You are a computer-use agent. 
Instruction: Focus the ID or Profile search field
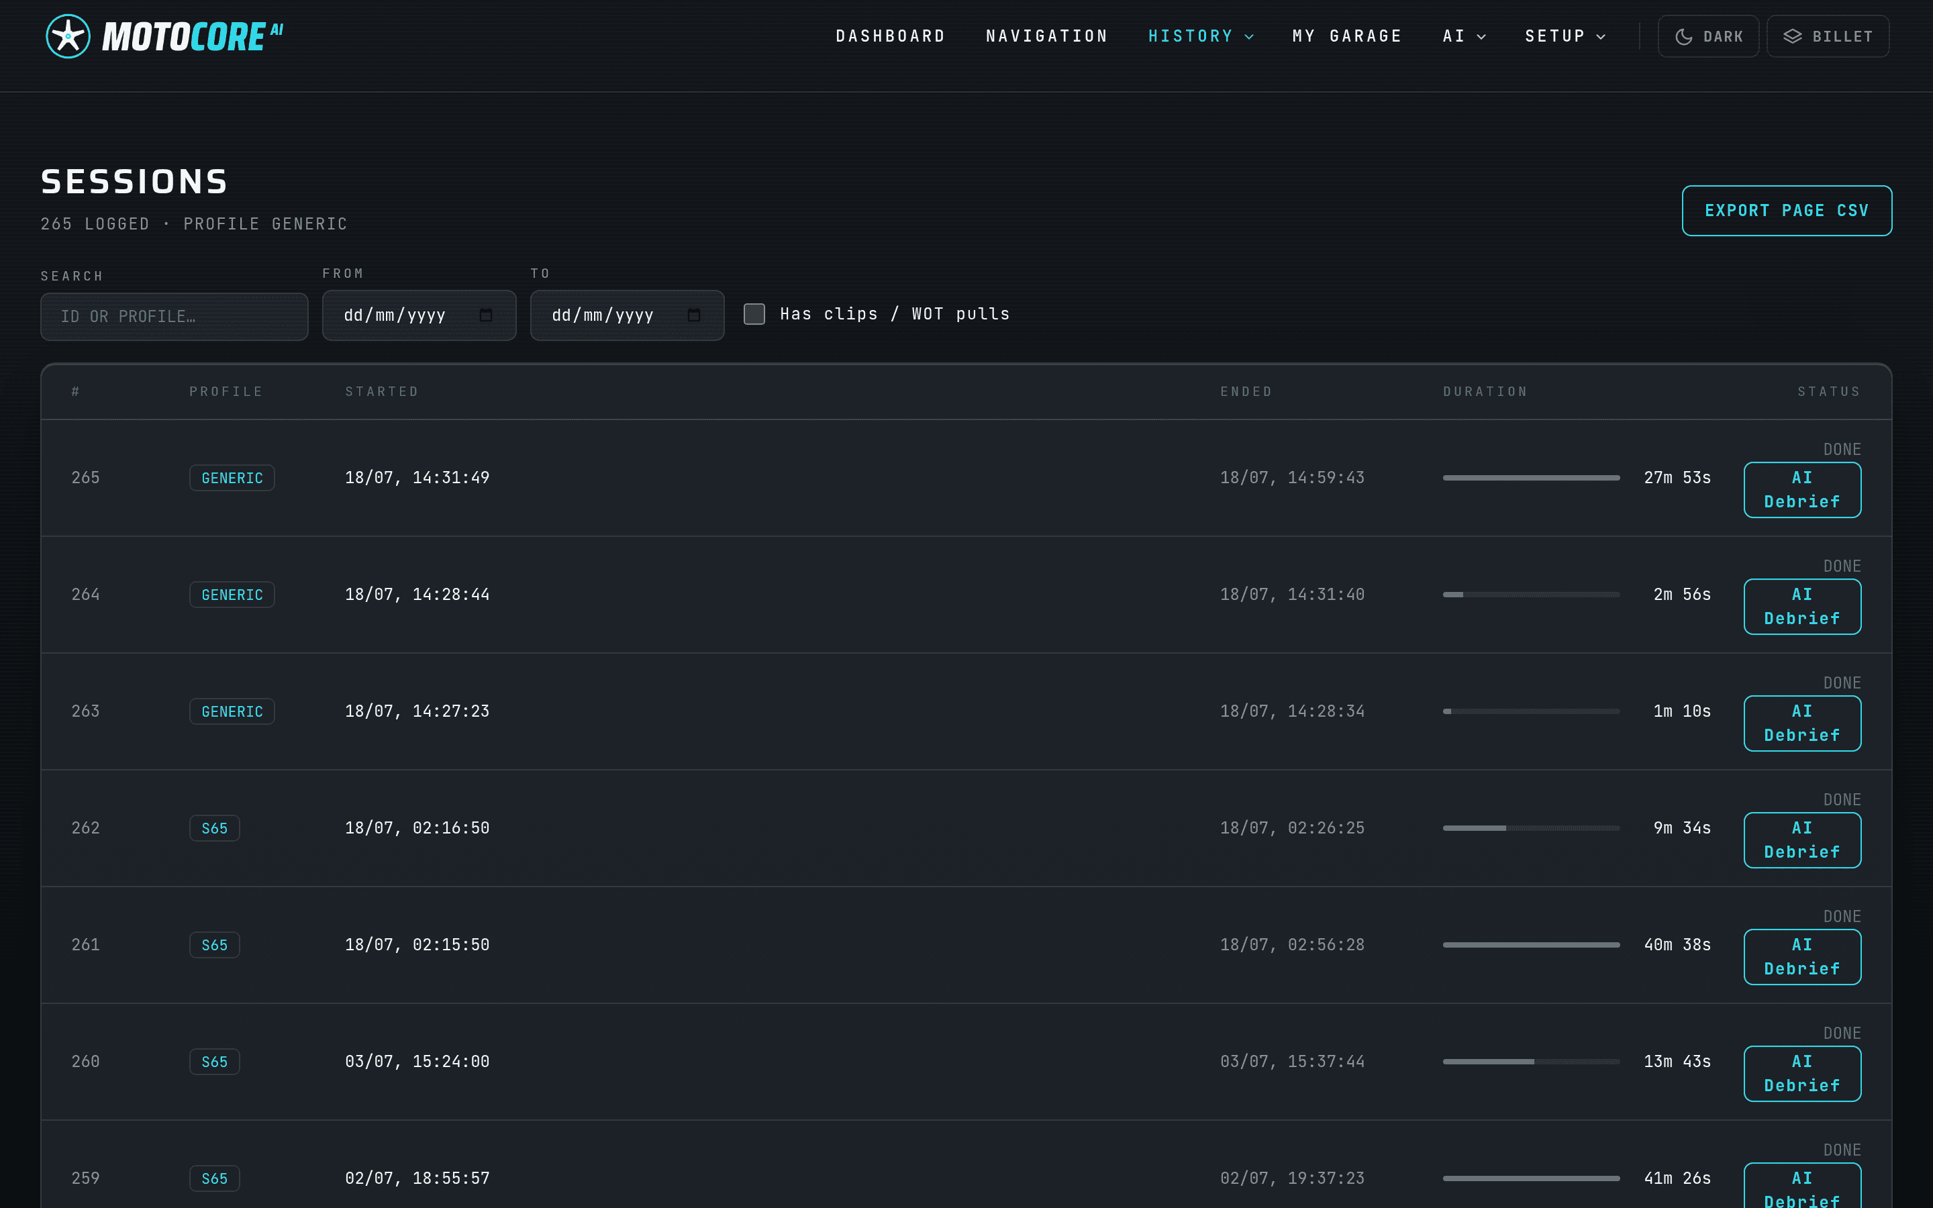tap(174, 316)
